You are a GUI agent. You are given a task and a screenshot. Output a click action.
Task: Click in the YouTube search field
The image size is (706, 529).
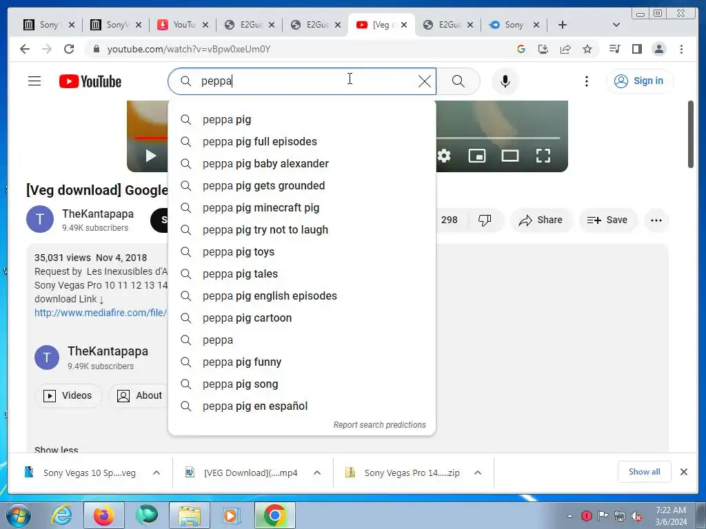click(302, 81)
